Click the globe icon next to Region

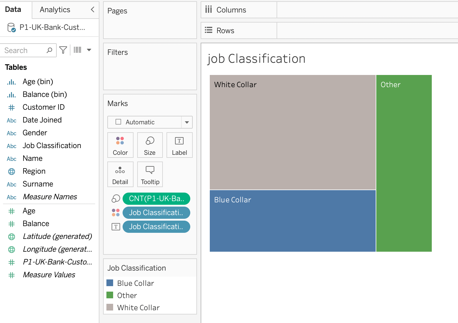(12, 172)
